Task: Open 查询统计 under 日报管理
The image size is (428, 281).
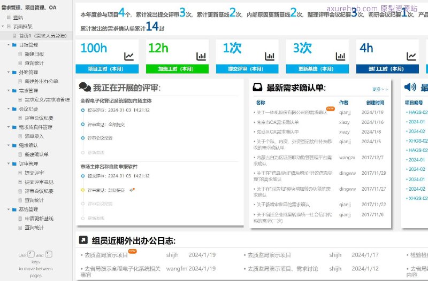Action: point(34,63)
